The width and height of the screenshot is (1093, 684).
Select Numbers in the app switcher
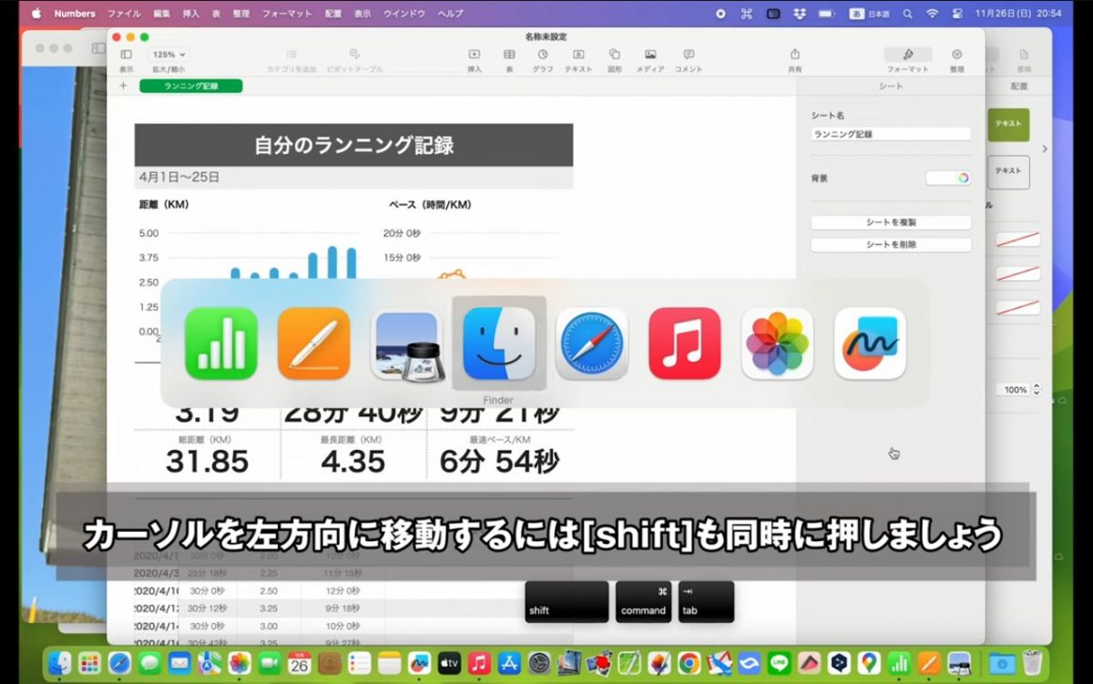tap(221, 343)
